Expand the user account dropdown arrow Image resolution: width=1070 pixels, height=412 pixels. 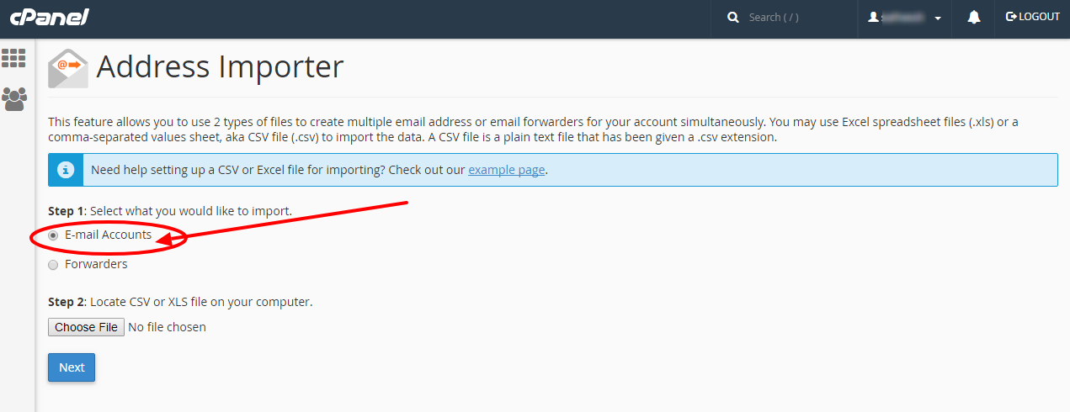[x=938, y=18]
